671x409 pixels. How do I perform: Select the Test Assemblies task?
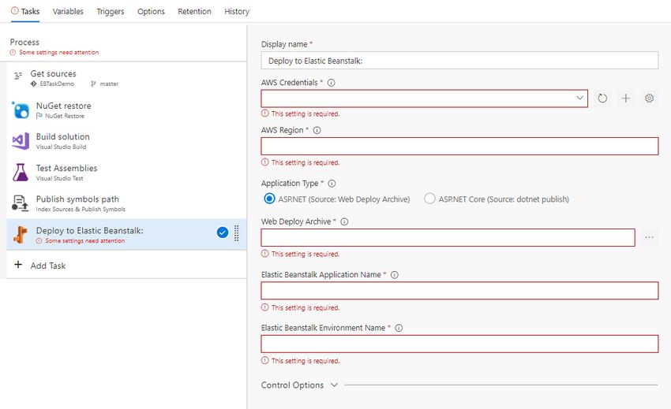(x=126, y=173)
